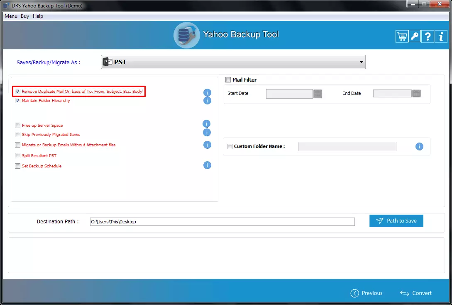
Task: Click the shopping cart buy icon
Action: 402,36
